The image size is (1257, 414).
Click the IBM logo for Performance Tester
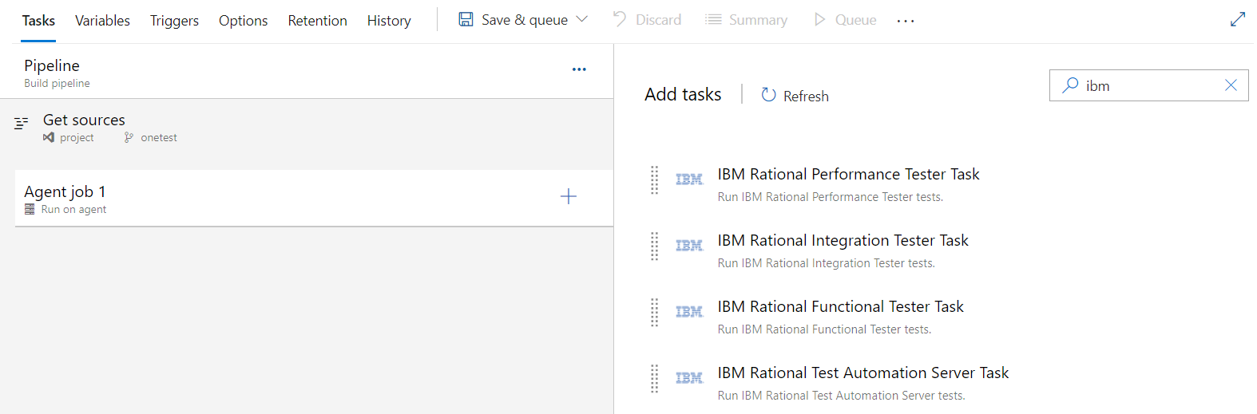click(x=689, y=179)
